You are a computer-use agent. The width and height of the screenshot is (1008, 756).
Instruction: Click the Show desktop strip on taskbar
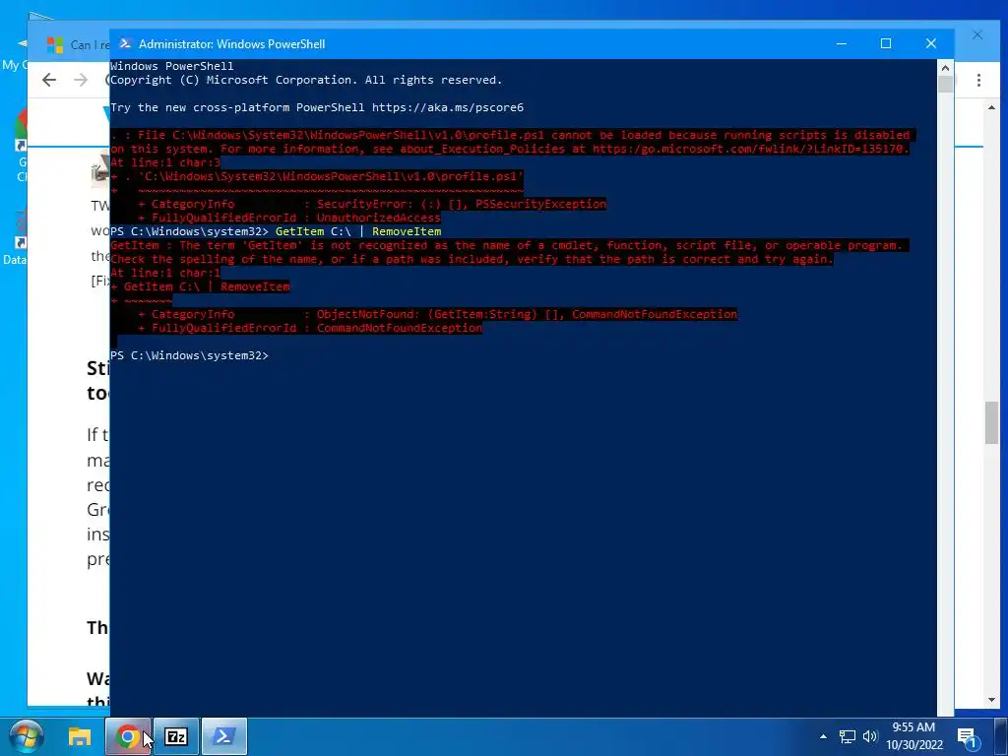[1001, 736]
